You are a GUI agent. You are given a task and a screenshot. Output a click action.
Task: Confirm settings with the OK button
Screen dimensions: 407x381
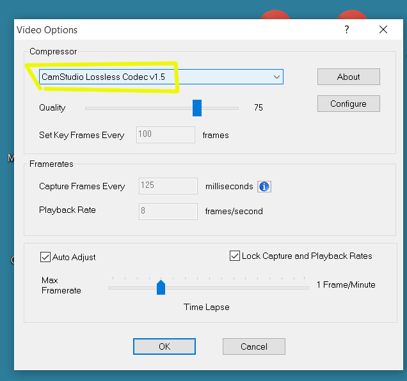164,346
